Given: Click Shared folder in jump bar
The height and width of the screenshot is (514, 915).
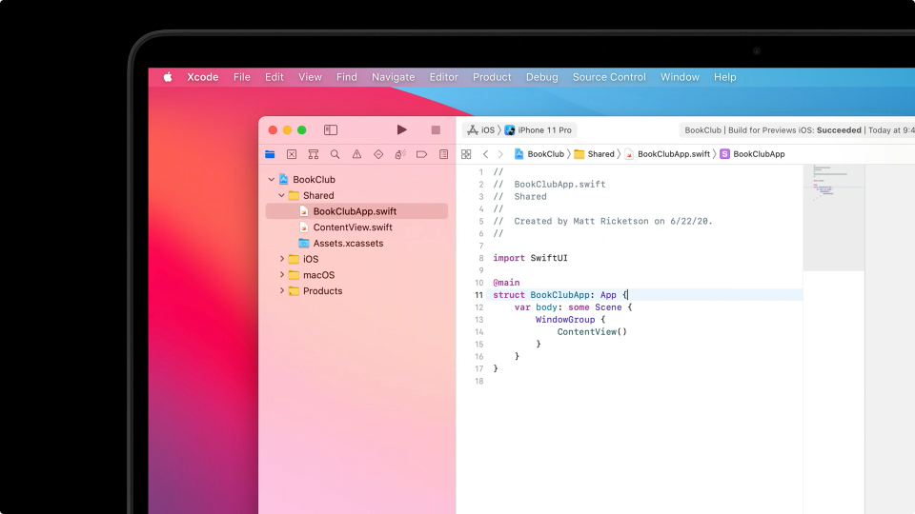Looking at the screenshot, I should pyautogui.click(x=594, y=154).
